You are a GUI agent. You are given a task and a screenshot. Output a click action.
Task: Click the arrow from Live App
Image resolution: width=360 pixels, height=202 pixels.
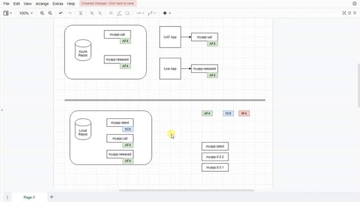coord(186,68)
